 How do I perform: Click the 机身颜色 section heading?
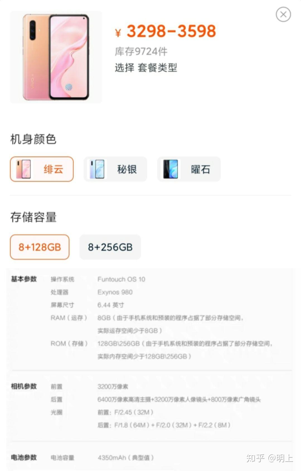33,139
